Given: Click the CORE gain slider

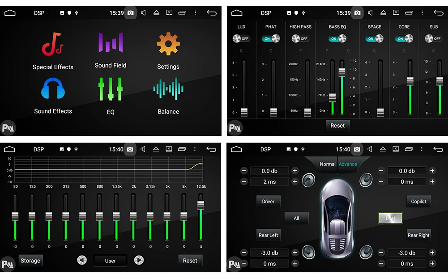Looking at the screenshot, I should (410, 87).
